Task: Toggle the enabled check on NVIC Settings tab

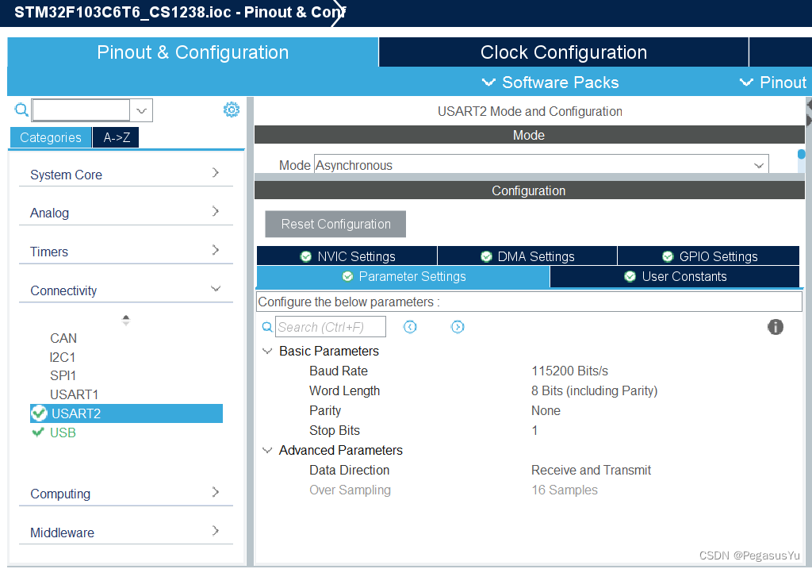Action: (305, 256)
